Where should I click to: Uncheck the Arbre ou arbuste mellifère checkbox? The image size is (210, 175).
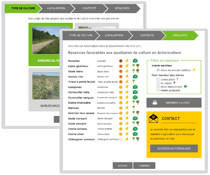coord(158,70)
